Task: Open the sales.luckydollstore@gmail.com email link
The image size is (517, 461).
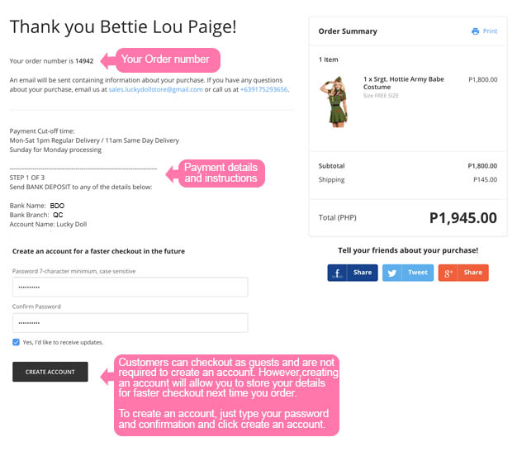Action: click(x=156, y=89)
